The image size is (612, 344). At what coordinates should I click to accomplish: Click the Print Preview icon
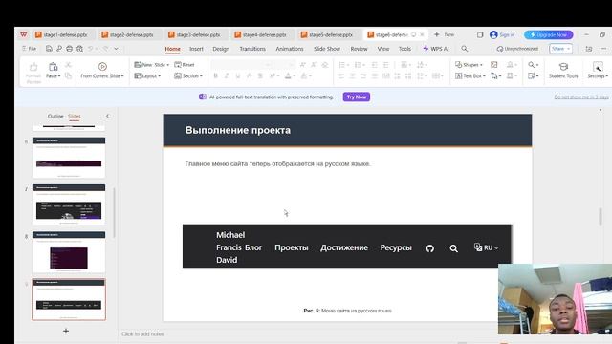coord(79,49)
